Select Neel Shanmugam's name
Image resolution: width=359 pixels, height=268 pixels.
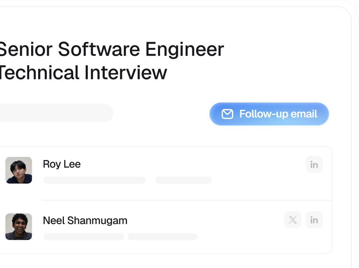(85, 220)
